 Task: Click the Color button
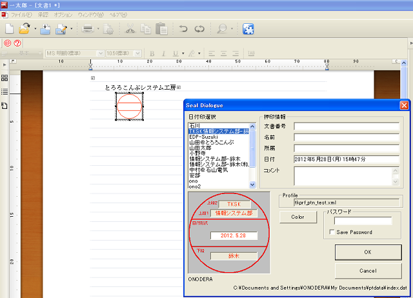point(298,217)
